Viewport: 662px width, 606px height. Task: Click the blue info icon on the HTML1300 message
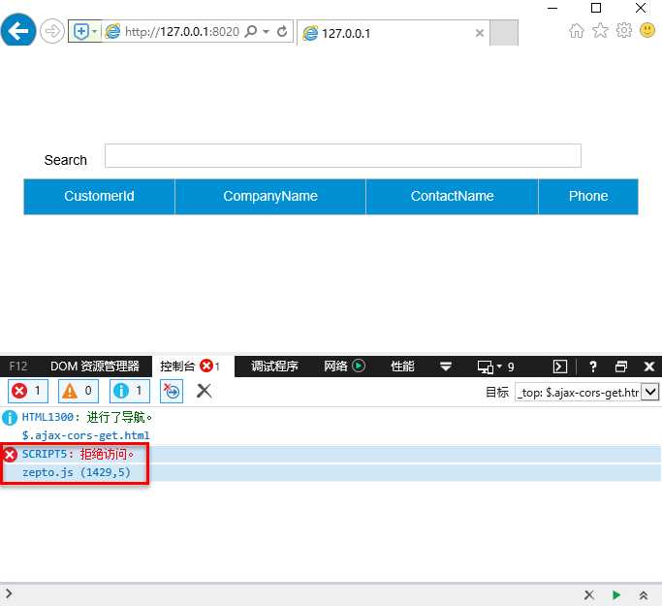(10, 418)
